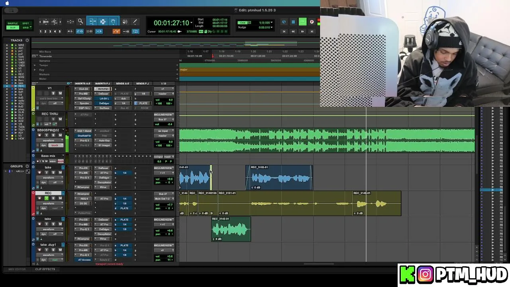The height and width of the screenshot is (287, 510).
Task: Open BB90BPM@02 waveform view selector
Action: tap(49, 140)
